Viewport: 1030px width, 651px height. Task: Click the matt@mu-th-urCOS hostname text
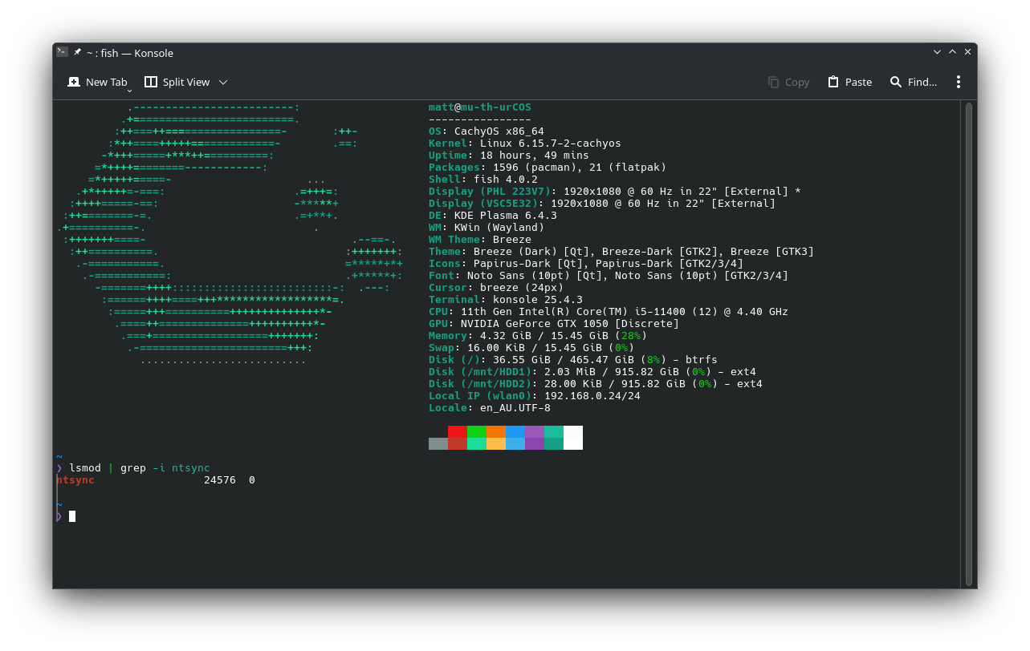coord(479,107)
